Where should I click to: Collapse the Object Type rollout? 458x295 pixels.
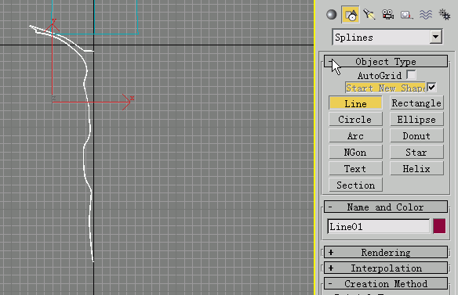[386, 62]
